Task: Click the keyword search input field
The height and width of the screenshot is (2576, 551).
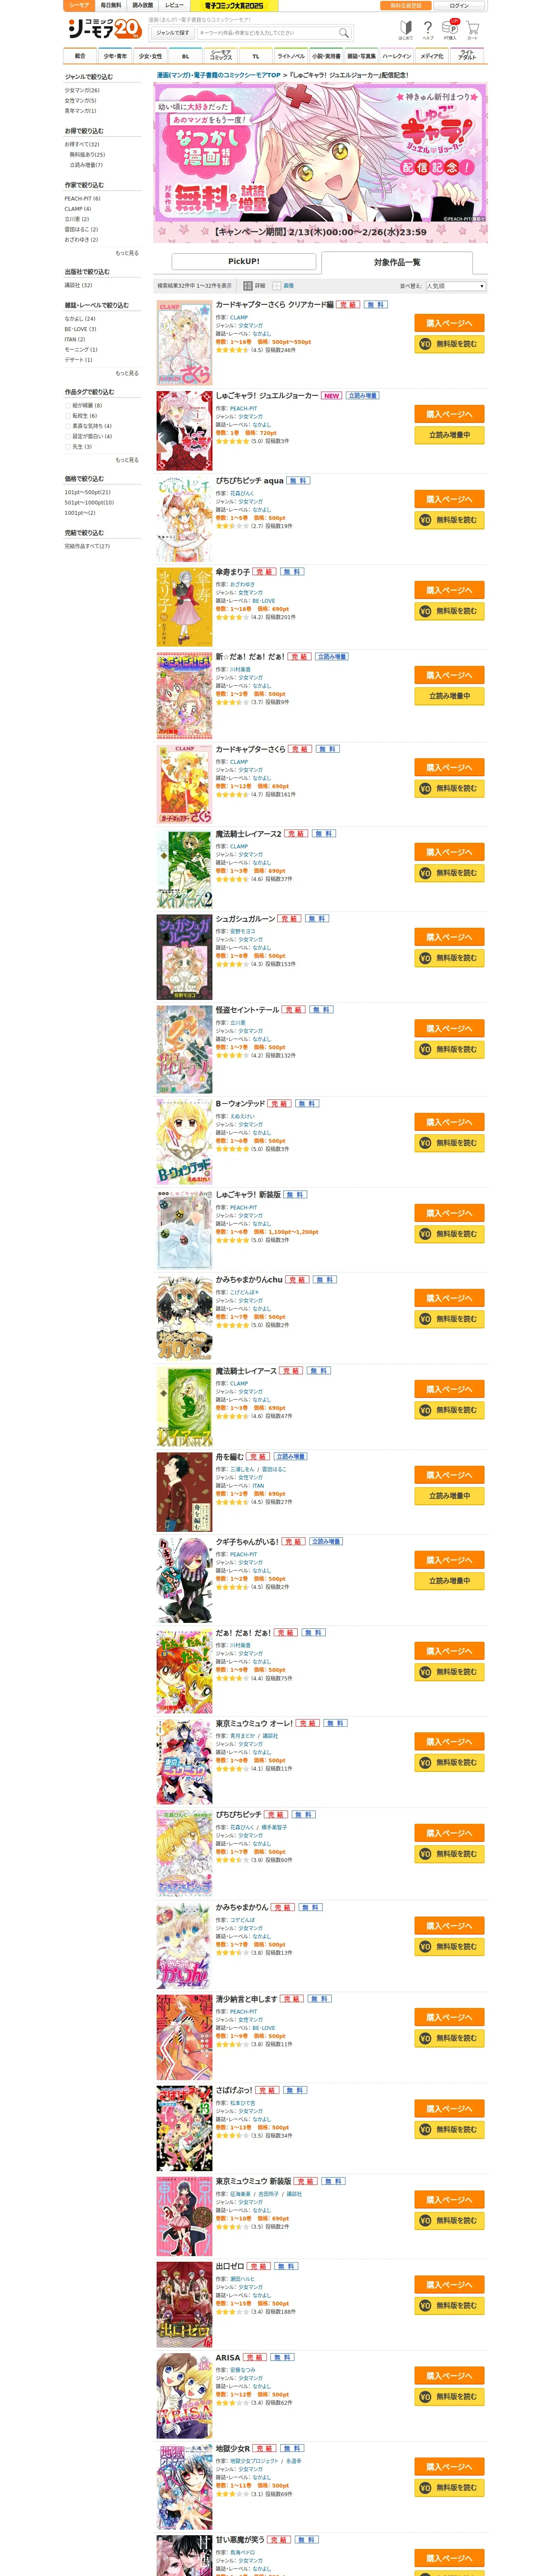Action: 267,33
